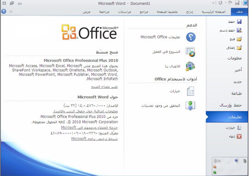Image resolution: width=249 pixels, height=176 pixels.
Task: Expand the Undo history dropdown arrow
Action: click(x=225, y=3)
